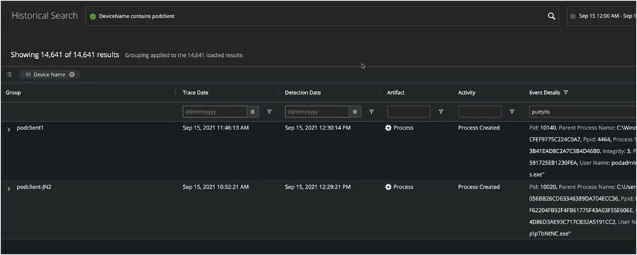This screenshot has height=255, width=637.
Task: Click Process gear icon in podclient-JN2 row
Action: (x=388, y=187)
